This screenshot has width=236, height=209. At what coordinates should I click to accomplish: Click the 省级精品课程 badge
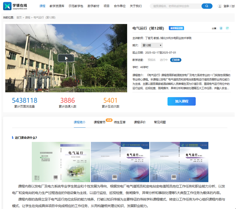[176, 28]
